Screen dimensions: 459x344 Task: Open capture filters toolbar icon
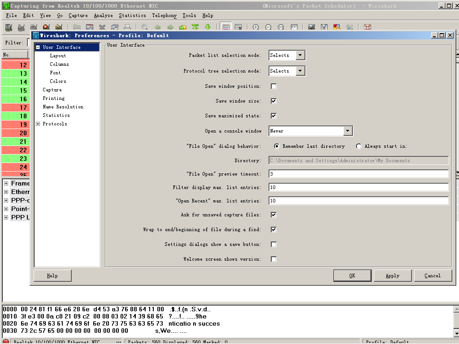[x=312, y=27]
